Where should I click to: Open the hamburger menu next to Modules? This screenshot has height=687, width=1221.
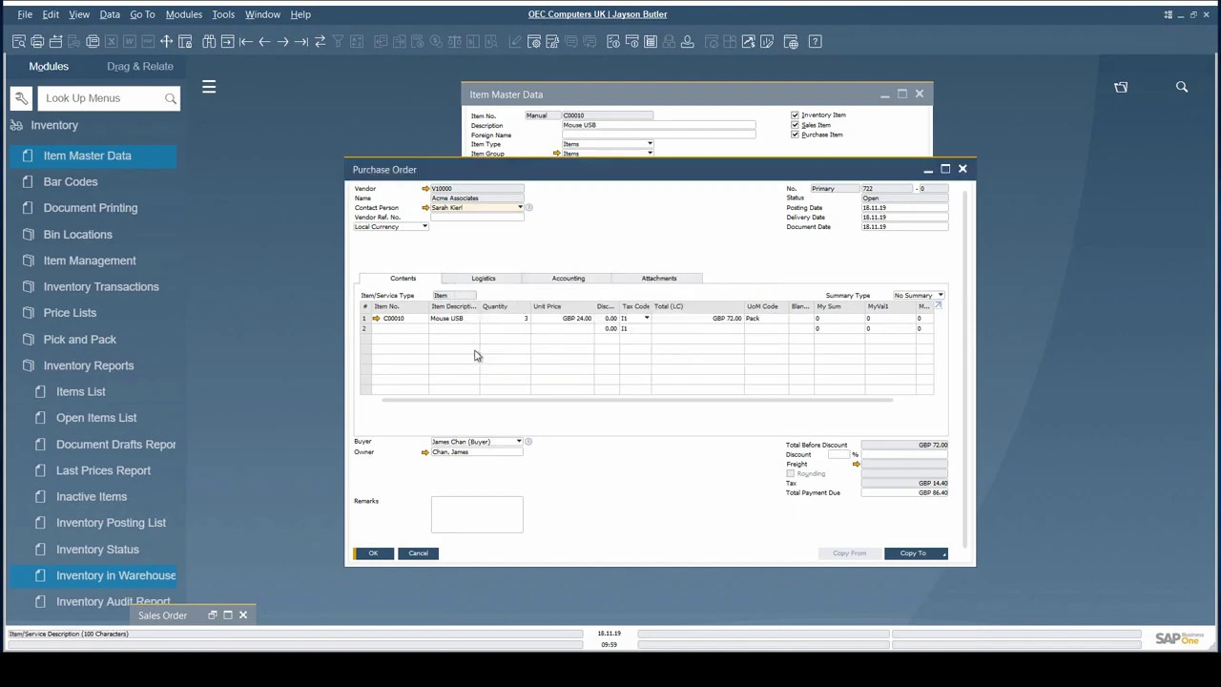pyautogui.click(x=209, y=87)
